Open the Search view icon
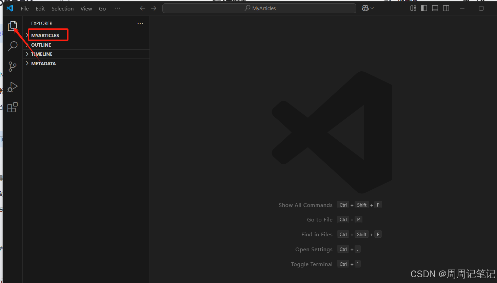This screenshot has height=283, width=497. click(13, 46)
